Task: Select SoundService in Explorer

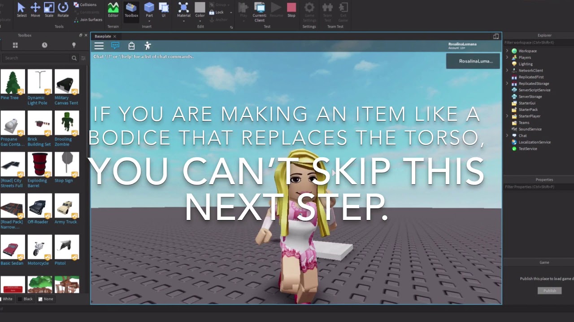Action: 530,129
